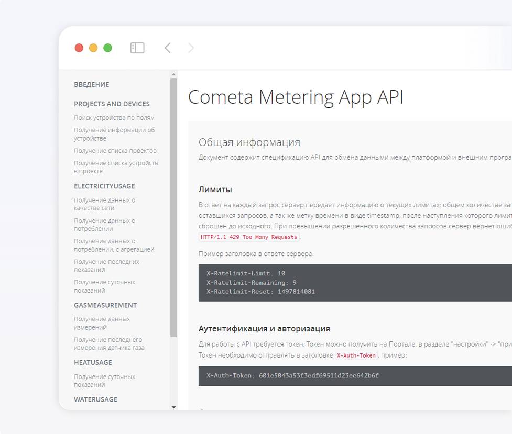512x434 pixels.
Task: Open link Получение данных о качестве сети
Action: click(x=104, y=204)
